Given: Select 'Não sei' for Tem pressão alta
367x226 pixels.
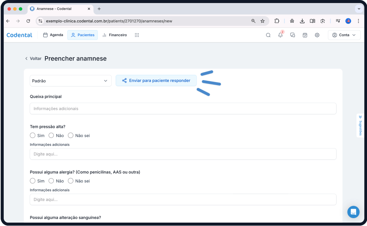Looking at the screenshot, I should tap(71, 135).
